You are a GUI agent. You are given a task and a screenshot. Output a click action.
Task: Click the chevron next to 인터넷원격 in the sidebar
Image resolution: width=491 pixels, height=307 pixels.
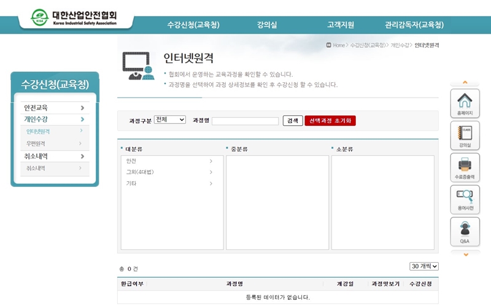81,131
